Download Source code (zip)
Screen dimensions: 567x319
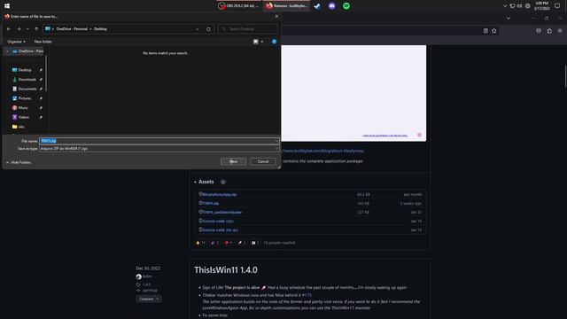click(218, 221)
